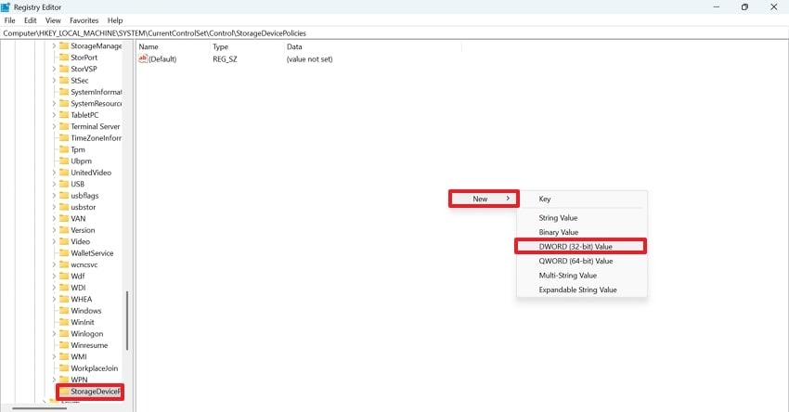Select the Tpm folder icon
This screenshot has height=412, width=789.
[64, 149]
